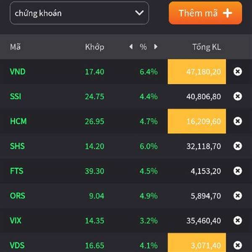Add a ticker with Thêm mã

(205, 13)
